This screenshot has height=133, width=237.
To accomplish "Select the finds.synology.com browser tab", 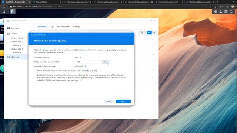I will (168, 2).
